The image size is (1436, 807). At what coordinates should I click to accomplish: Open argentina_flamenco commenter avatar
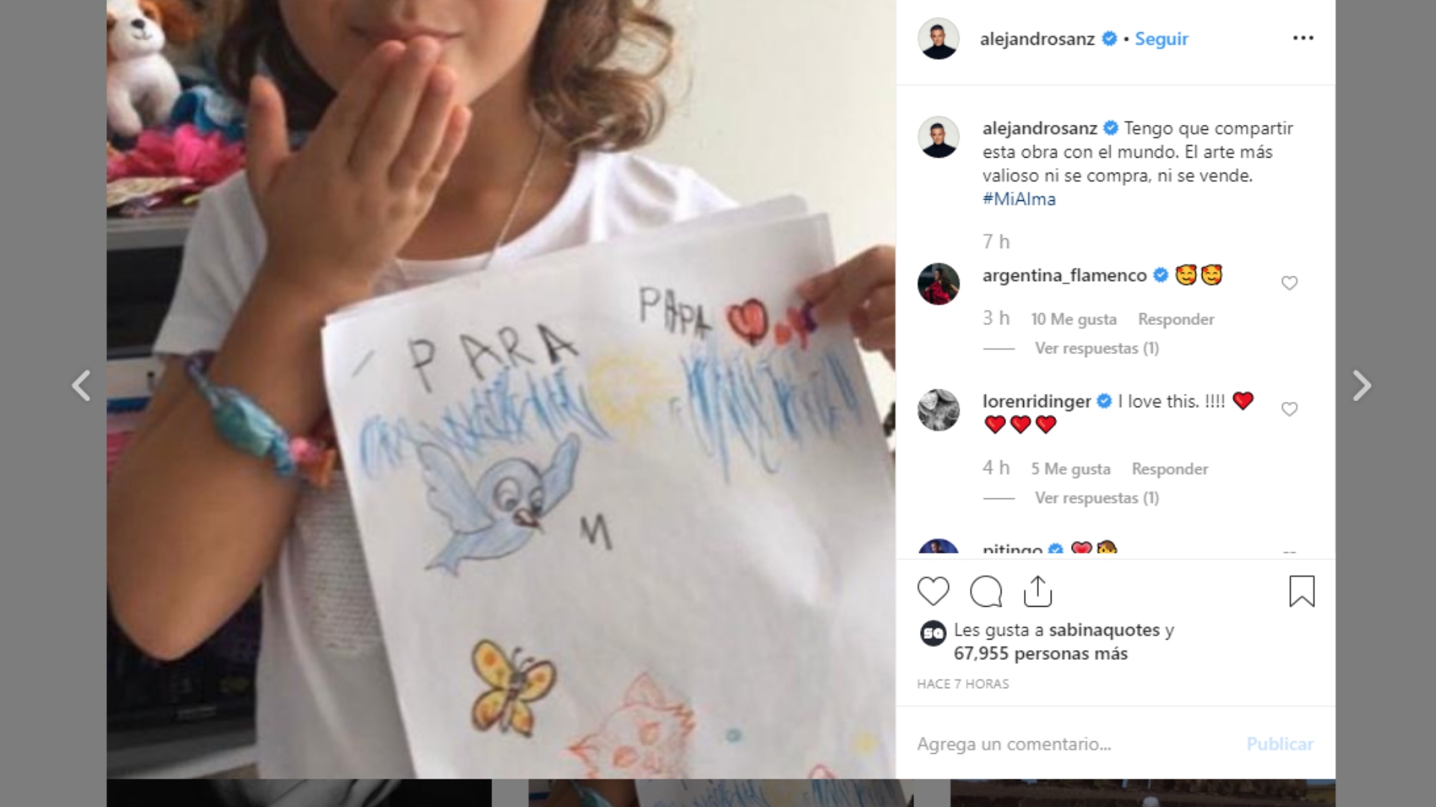[x=938, y=284]
